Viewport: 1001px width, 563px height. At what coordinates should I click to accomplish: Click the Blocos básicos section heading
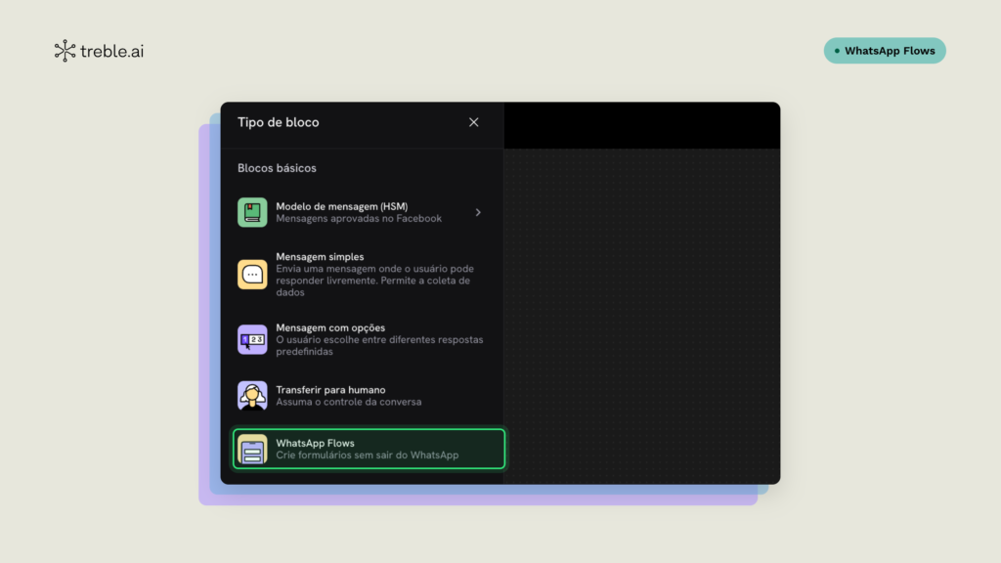point(277,168)
